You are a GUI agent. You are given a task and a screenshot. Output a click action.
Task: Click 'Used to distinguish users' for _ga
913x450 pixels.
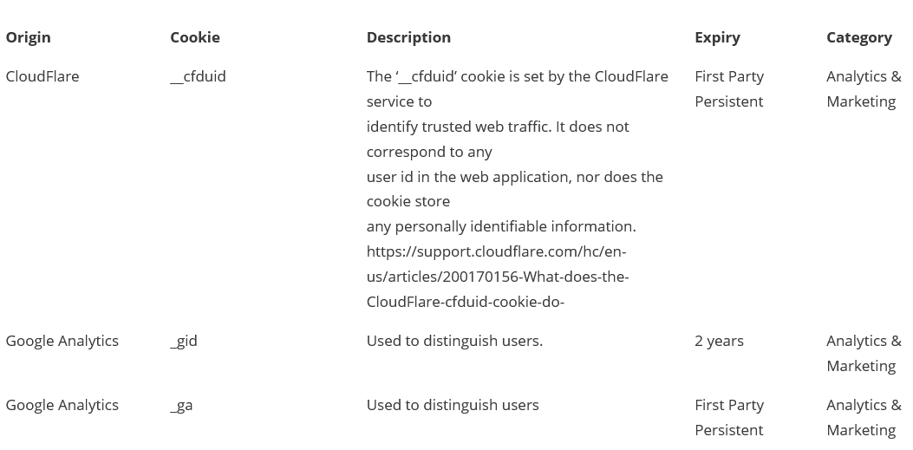[453, 405]
